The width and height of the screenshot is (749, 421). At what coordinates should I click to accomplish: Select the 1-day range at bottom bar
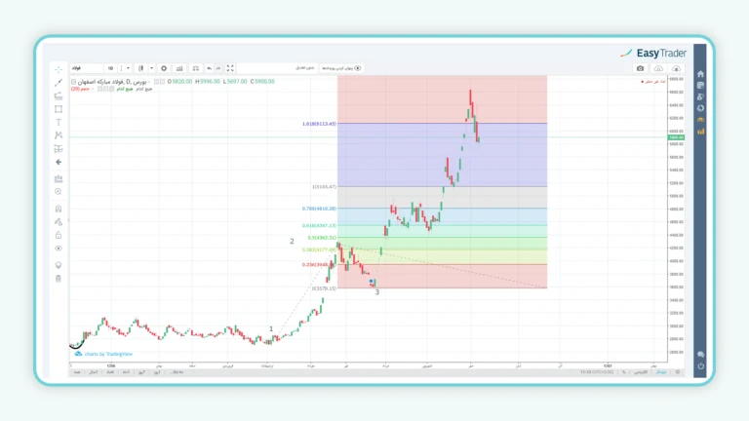tap(158, 372)
